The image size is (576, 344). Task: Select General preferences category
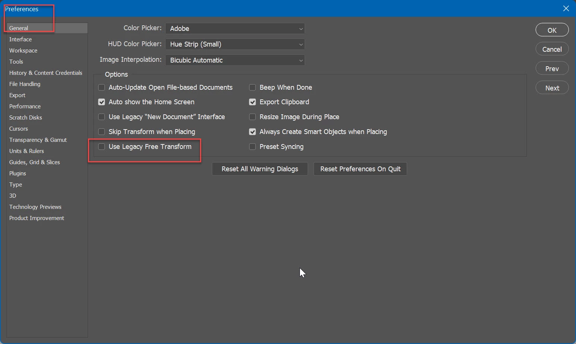(x=47, y=28)
